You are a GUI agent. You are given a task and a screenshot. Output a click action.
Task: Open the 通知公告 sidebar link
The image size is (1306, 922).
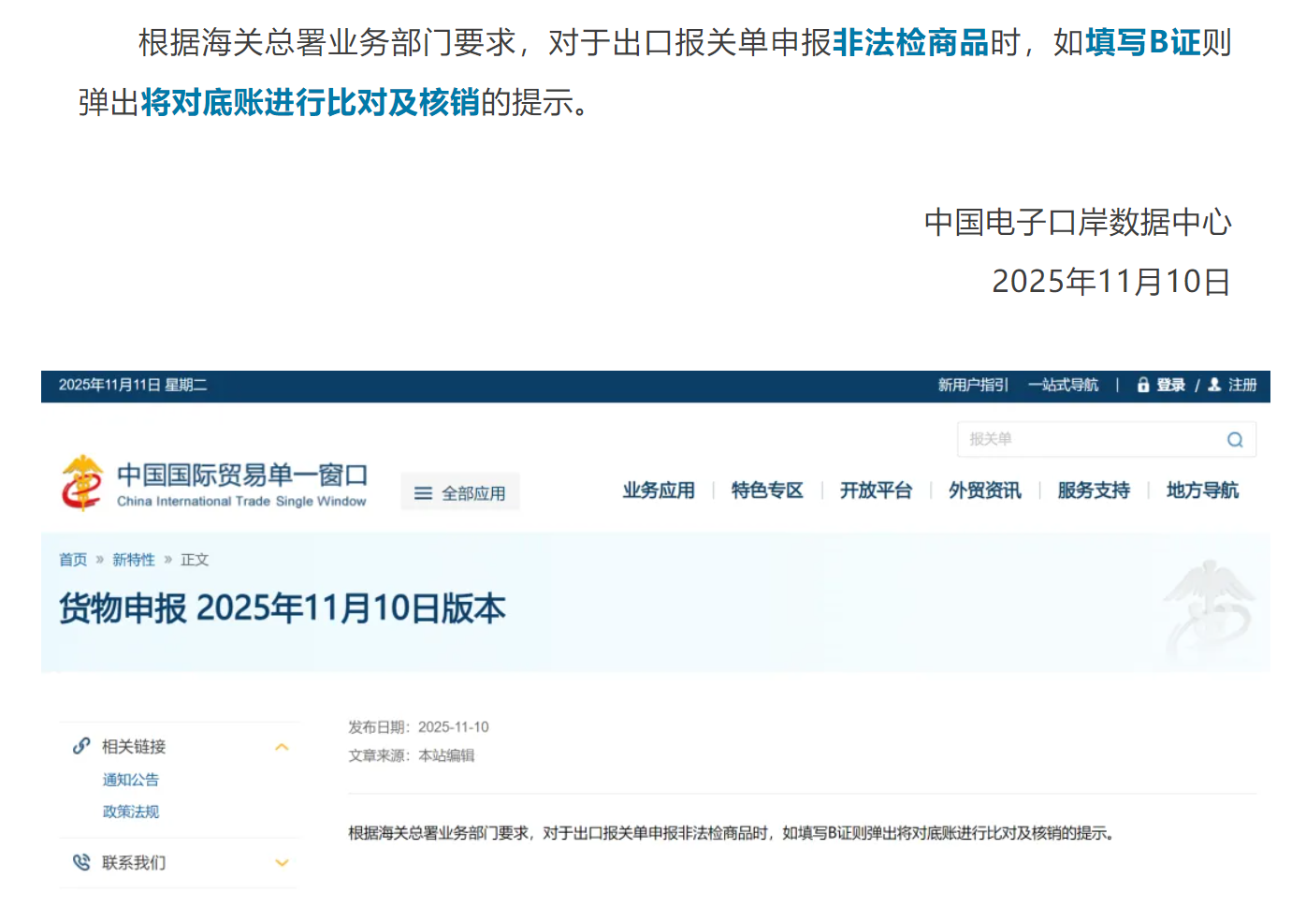click(130, 780)
